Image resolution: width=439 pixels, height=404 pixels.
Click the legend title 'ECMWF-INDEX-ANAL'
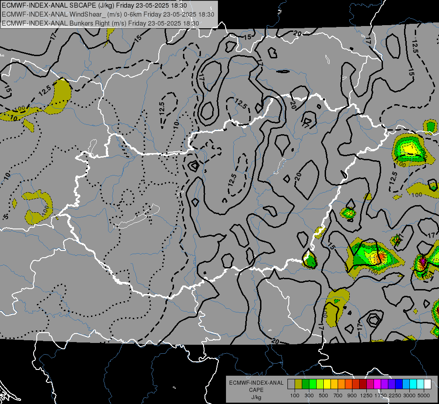(x=256, y=383)
